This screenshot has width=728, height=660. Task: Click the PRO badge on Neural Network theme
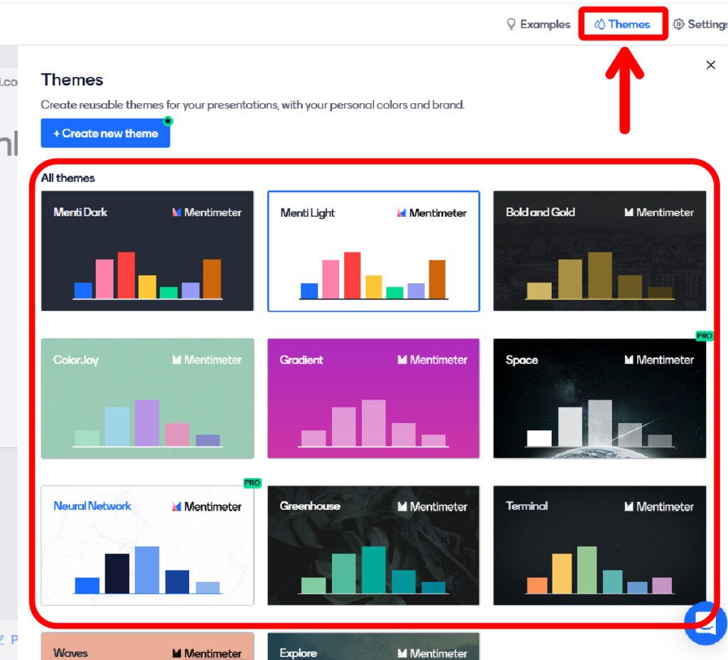[252, 483]
